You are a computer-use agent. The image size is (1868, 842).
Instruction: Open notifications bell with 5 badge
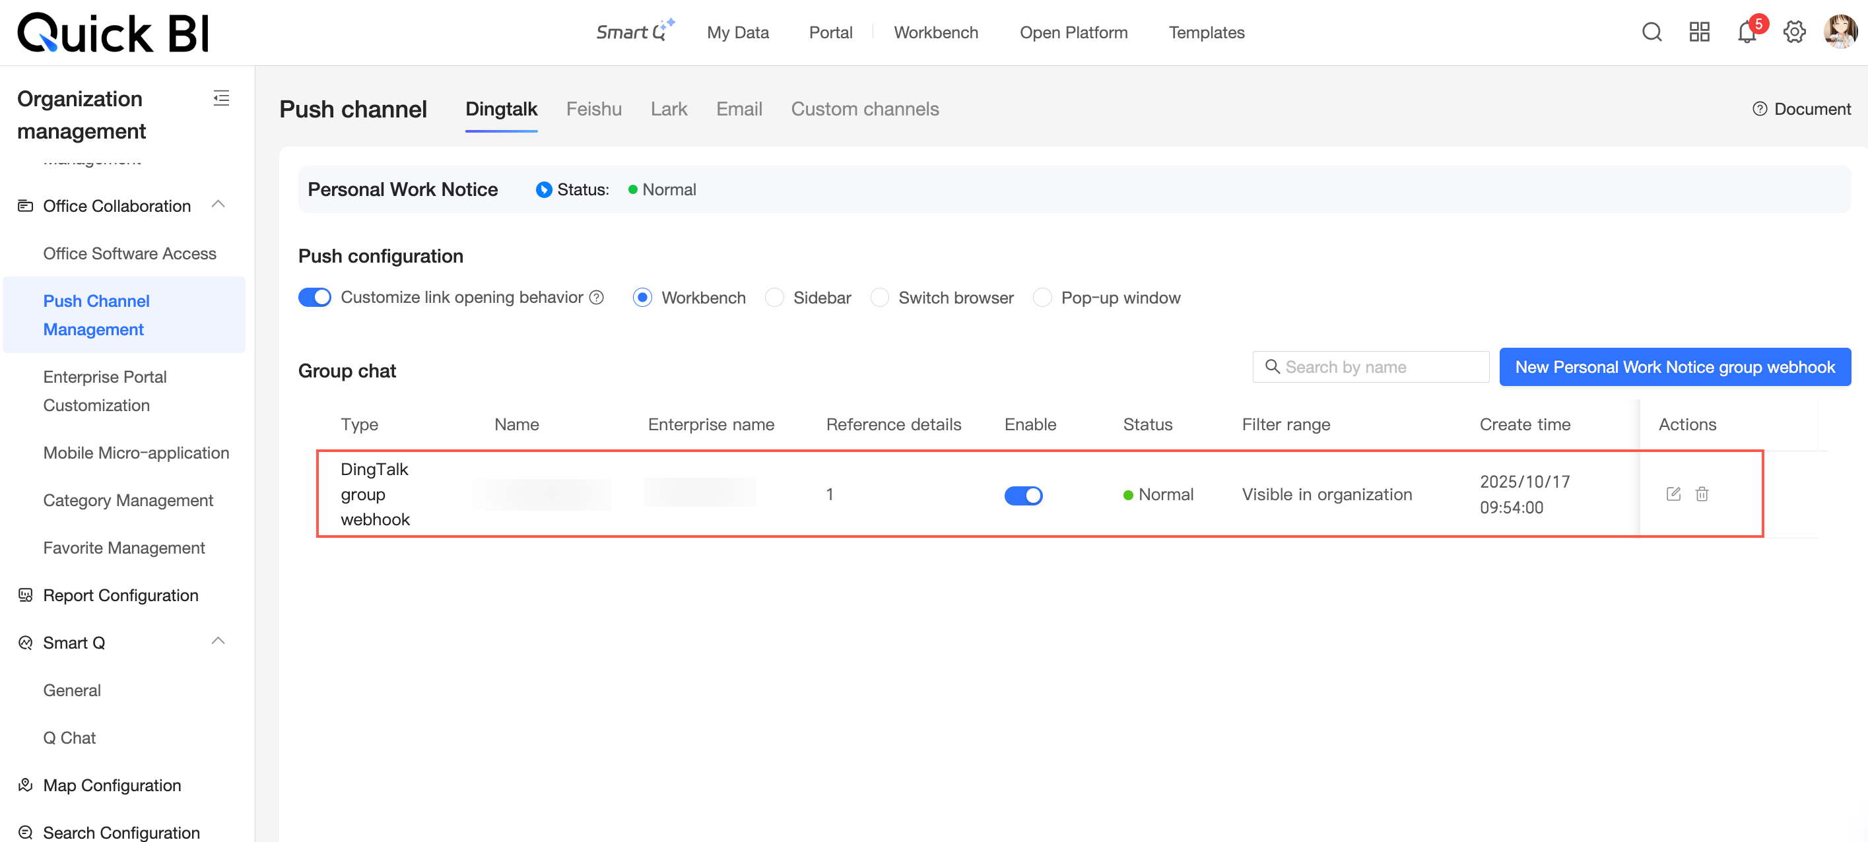pos(1746,32)
